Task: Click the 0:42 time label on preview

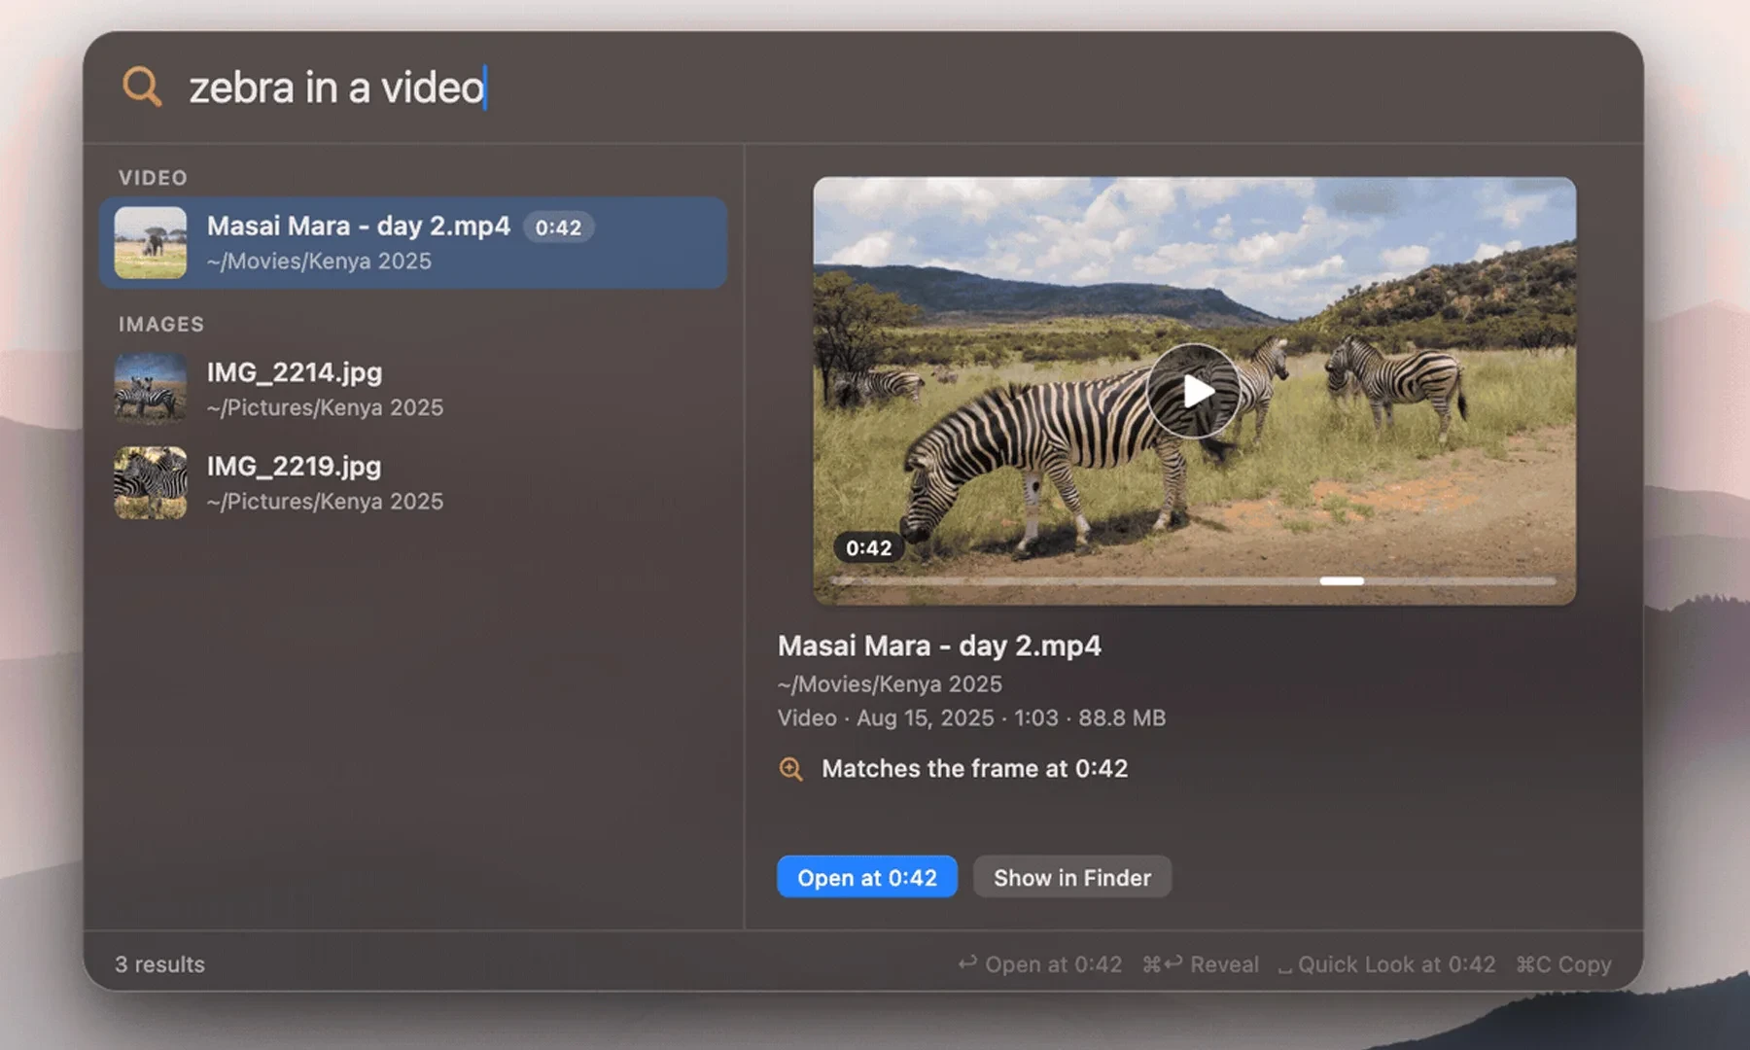Action: pos(868,548)
